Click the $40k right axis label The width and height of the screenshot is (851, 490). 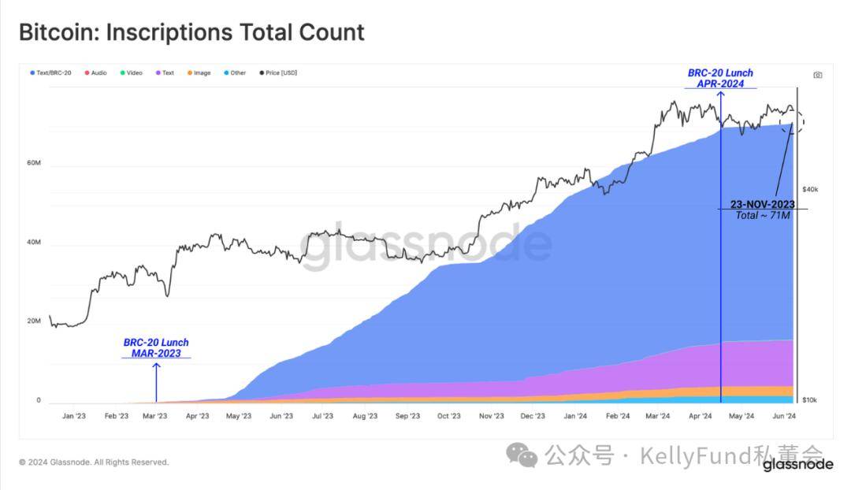[x=810, y=189]
